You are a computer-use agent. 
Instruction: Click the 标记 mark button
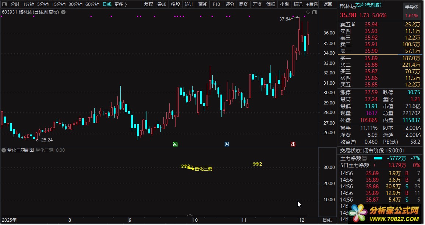click(x=298, y=4)
